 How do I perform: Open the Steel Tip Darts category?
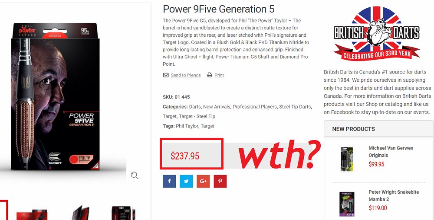[x=295, y=107]
